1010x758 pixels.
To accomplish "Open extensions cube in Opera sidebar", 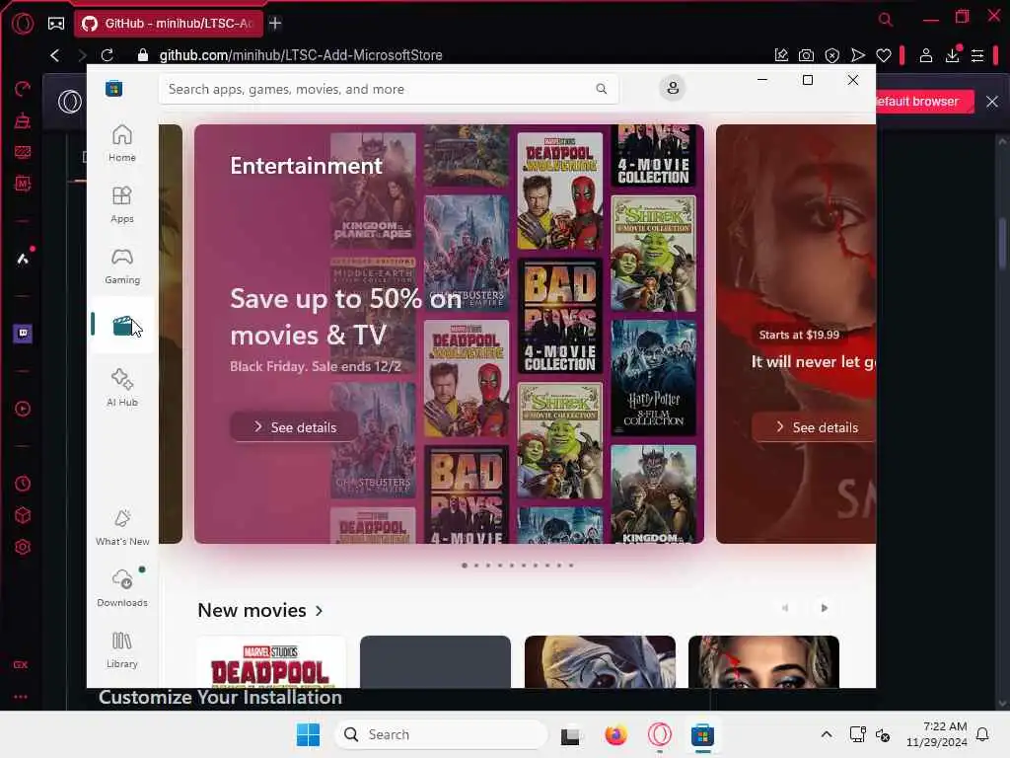I will click(23, 515).
